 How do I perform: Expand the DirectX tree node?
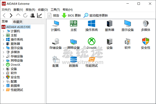[x=3, y=65]
